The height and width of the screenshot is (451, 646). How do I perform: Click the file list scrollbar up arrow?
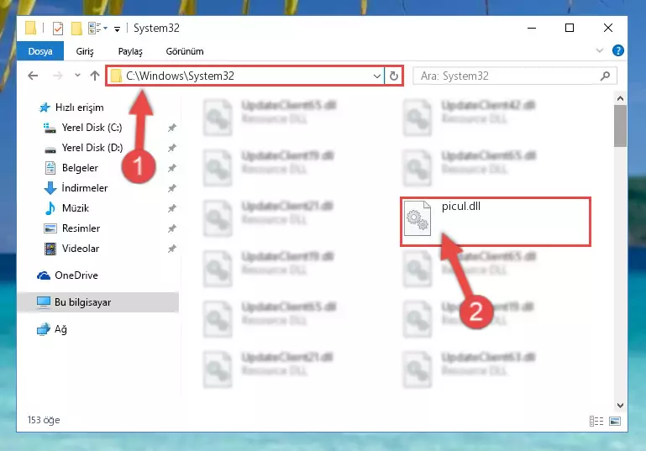pyautogui.click(x=620, y=98)
